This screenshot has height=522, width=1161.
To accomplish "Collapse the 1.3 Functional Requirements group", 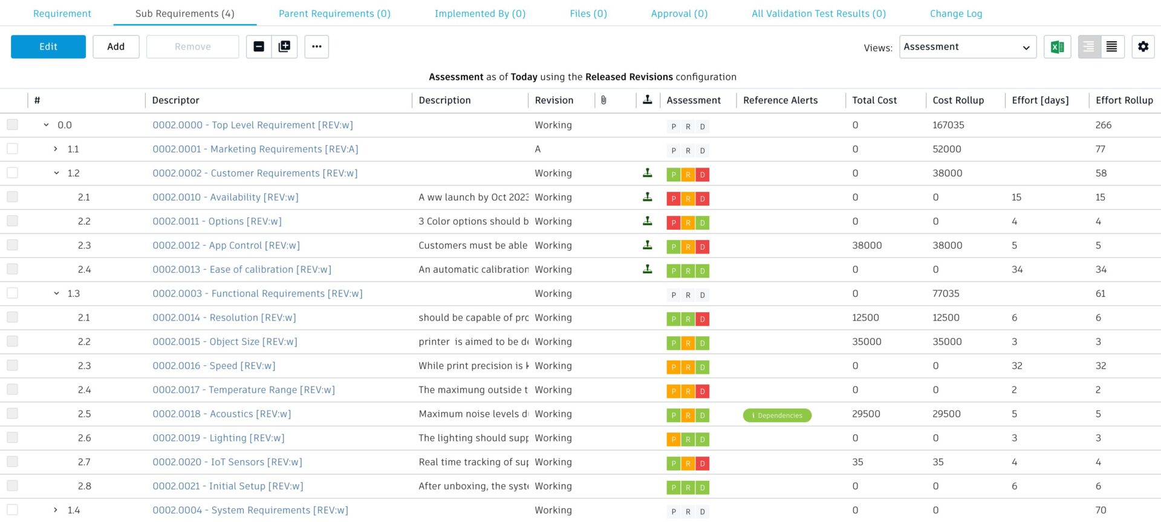I will tap(56, 293).
